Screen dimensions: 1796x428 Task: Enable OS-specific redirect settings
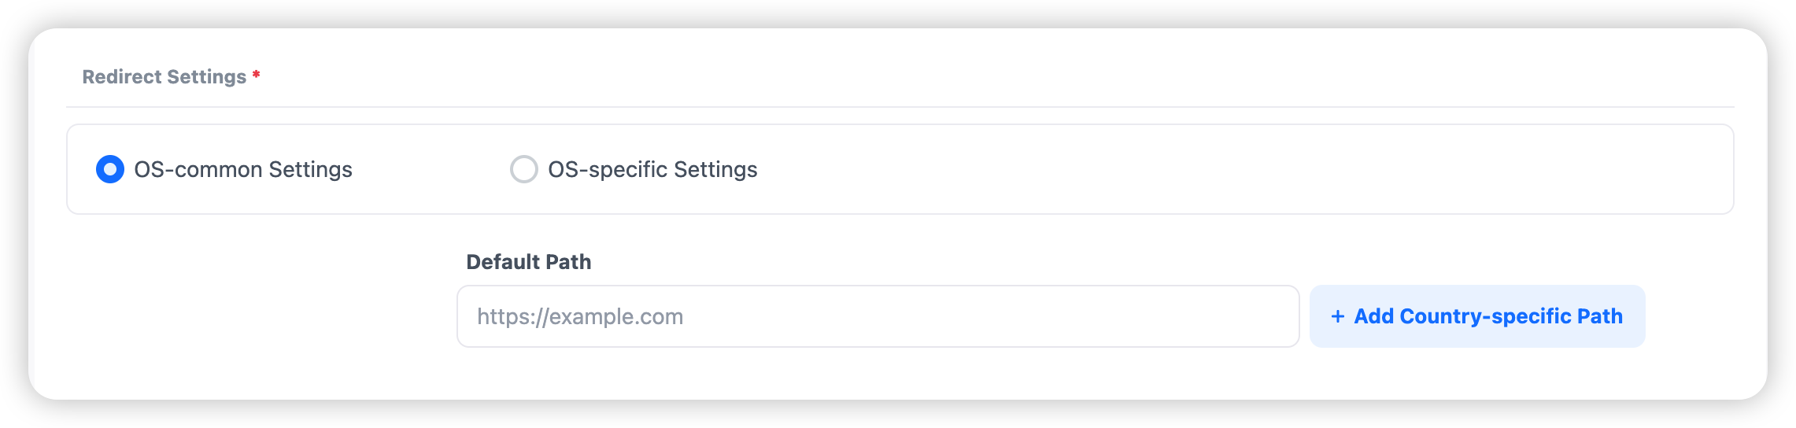(524, 169)
